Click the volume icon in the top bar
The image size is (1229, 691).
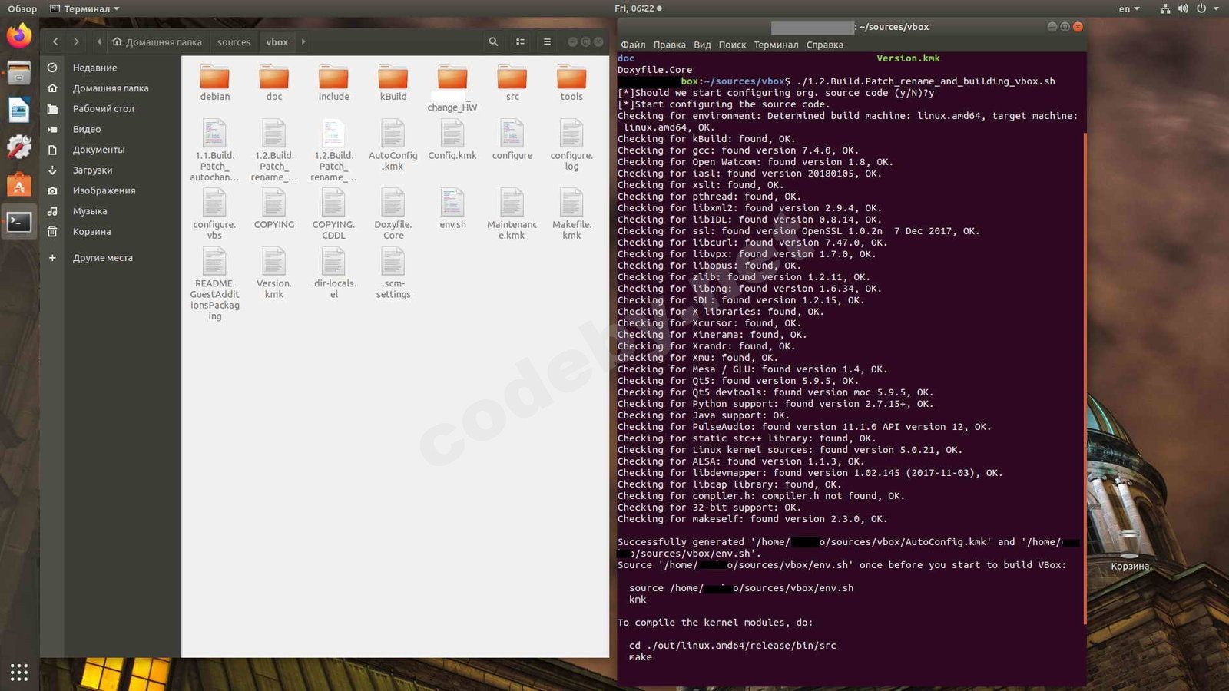[x=1183, y=8]
